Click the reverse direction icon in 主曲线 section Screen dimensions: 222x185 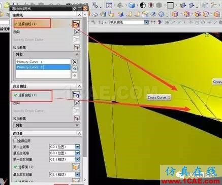point(77,32)
